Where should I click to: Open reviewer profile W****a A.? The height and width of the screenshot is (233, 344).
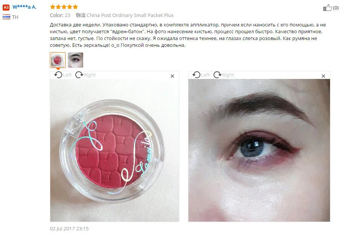pyautogui.click(x=24, y=7)
